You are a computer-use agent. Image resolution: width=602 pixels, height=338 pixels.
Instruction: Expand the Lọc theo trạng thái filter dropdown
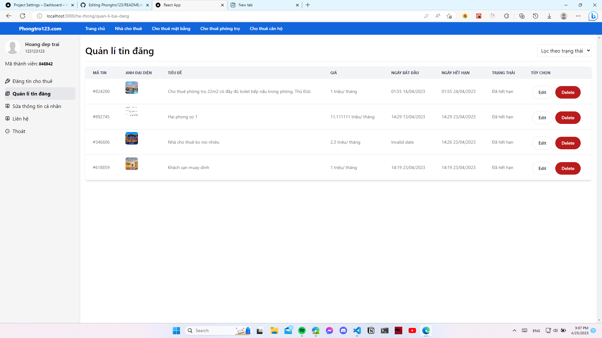[x=564, y=51]
